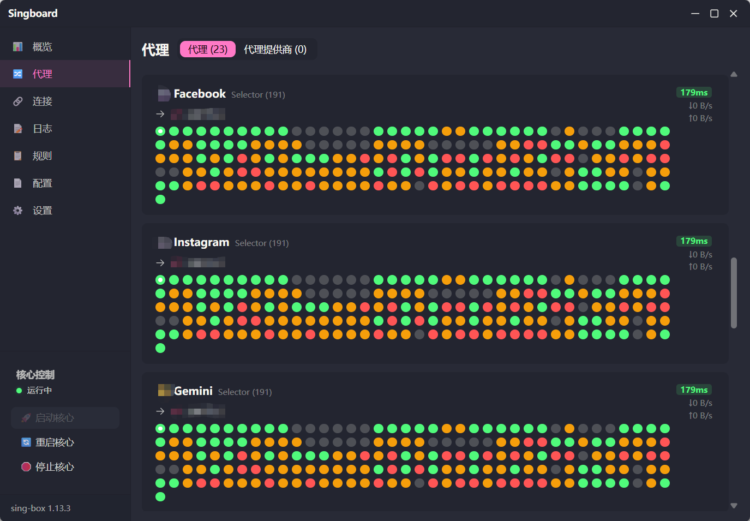
Task: Click the Gemini group icon
Action: [x=165, y=391]
